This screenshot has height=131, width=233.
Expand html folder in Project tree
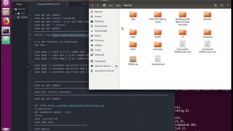pyautogui.click(x=16, y=13)
